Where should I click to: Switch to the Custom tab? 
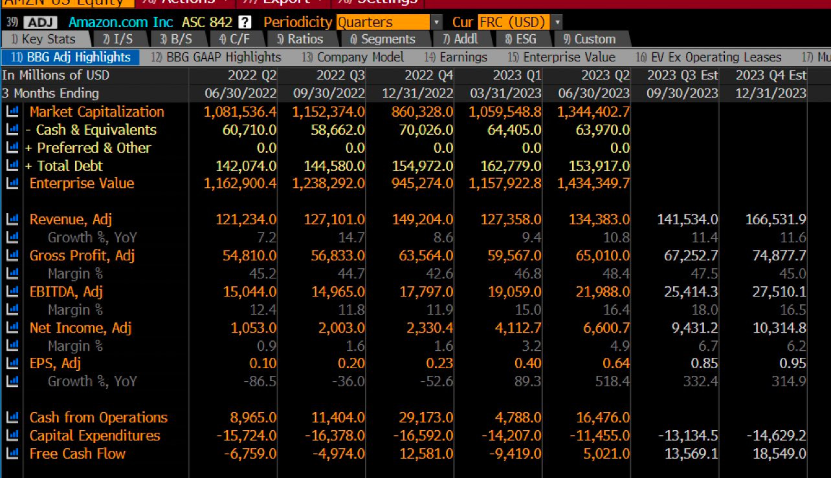[x=589, y=39]
